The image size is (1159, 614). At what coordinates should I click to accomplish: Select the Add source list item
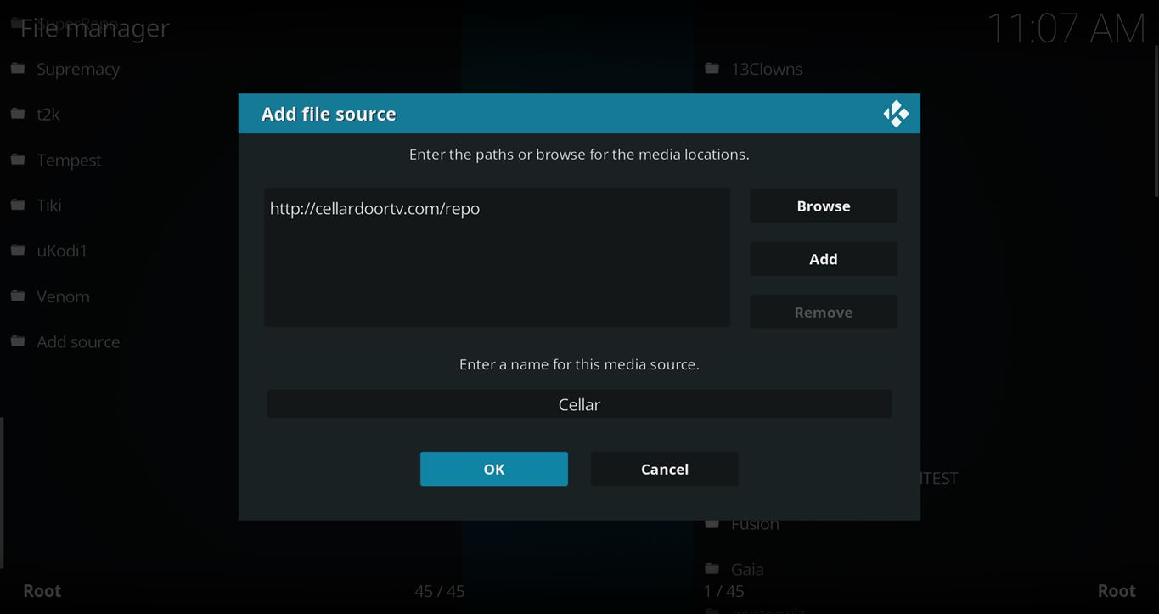[x=78, y=341]
